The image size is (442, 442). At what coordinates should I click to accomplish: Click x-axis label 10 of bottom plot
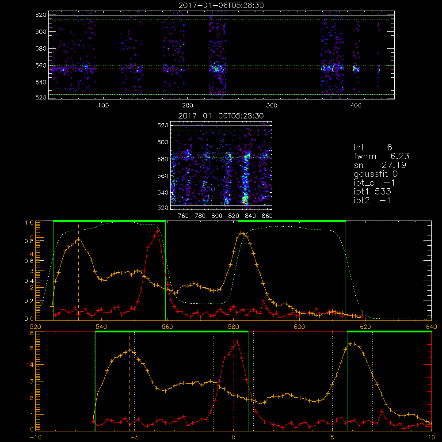(431, 437)
